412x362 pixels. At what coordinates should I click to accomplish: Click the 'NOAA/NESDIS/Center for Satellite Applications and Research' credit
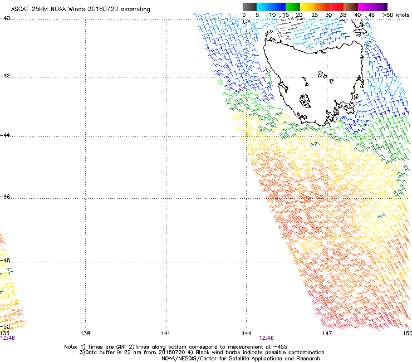(x=241, y=359)
